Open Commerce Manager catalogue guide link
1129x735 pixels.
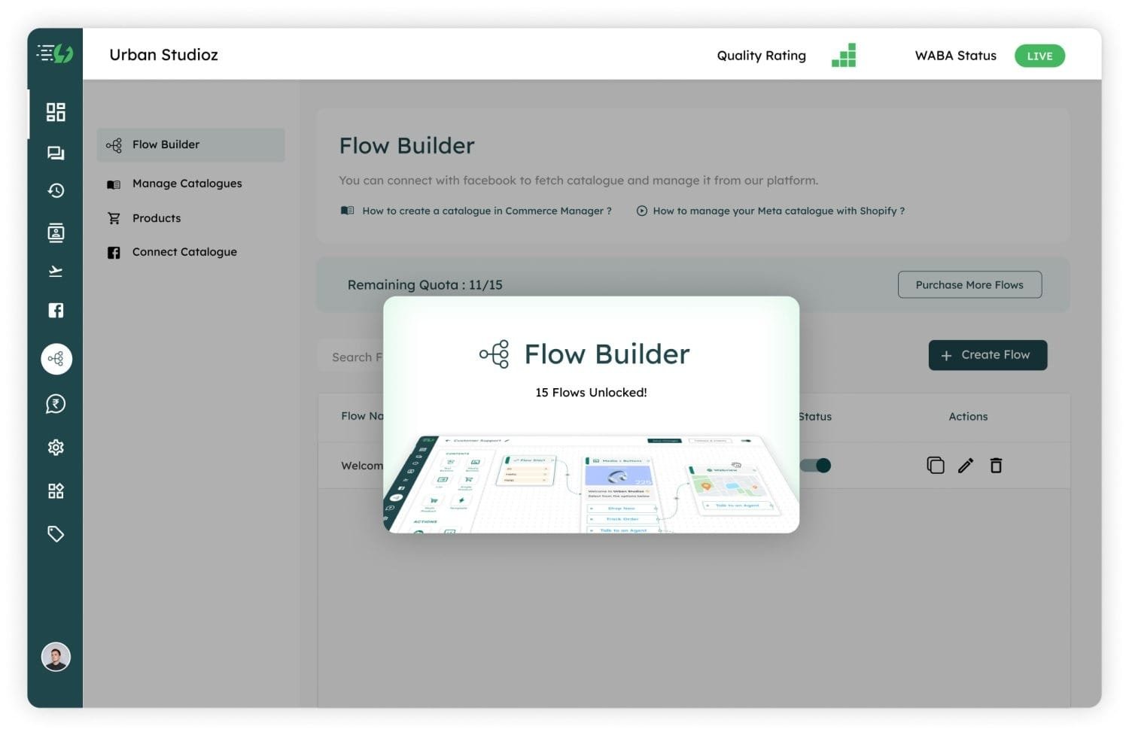pos(486,211)
